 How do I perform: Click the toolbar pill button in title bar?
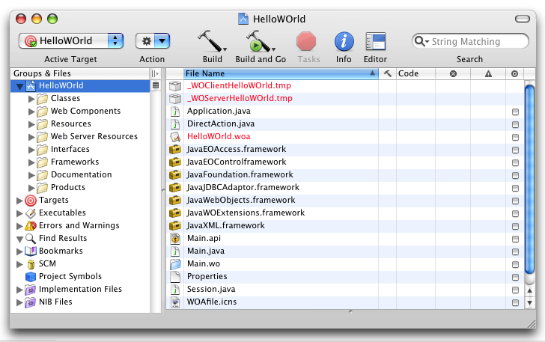pos(522,19)
